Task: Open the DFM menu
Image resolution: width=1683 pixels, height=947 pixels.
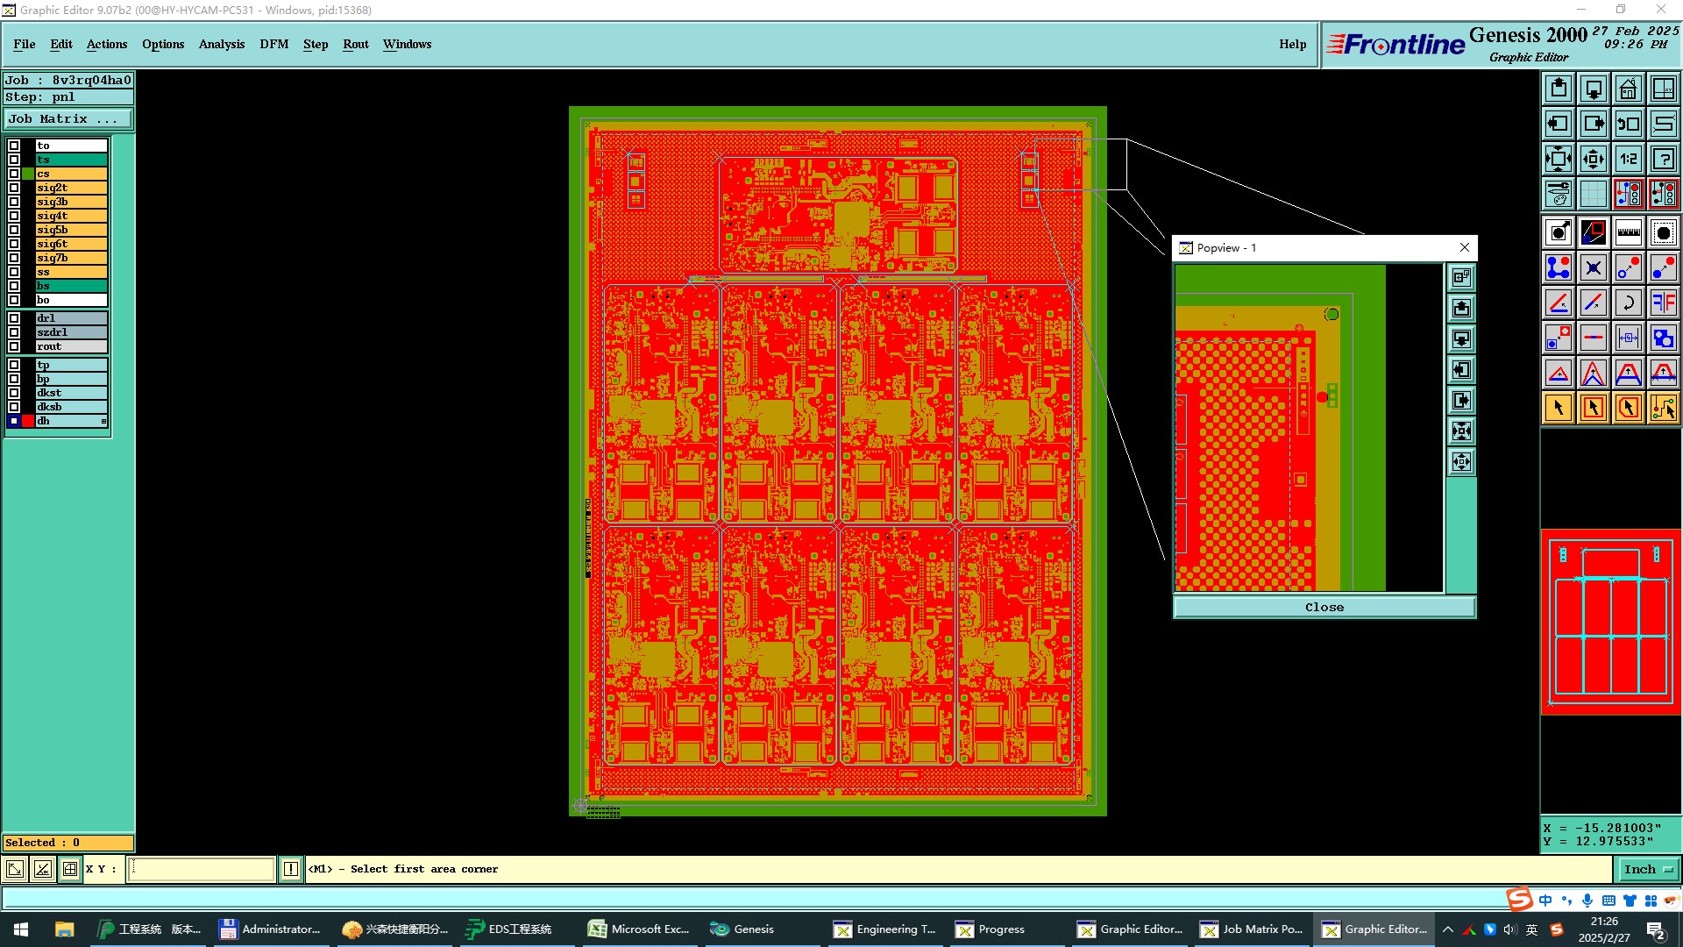Action: (273, 44)
